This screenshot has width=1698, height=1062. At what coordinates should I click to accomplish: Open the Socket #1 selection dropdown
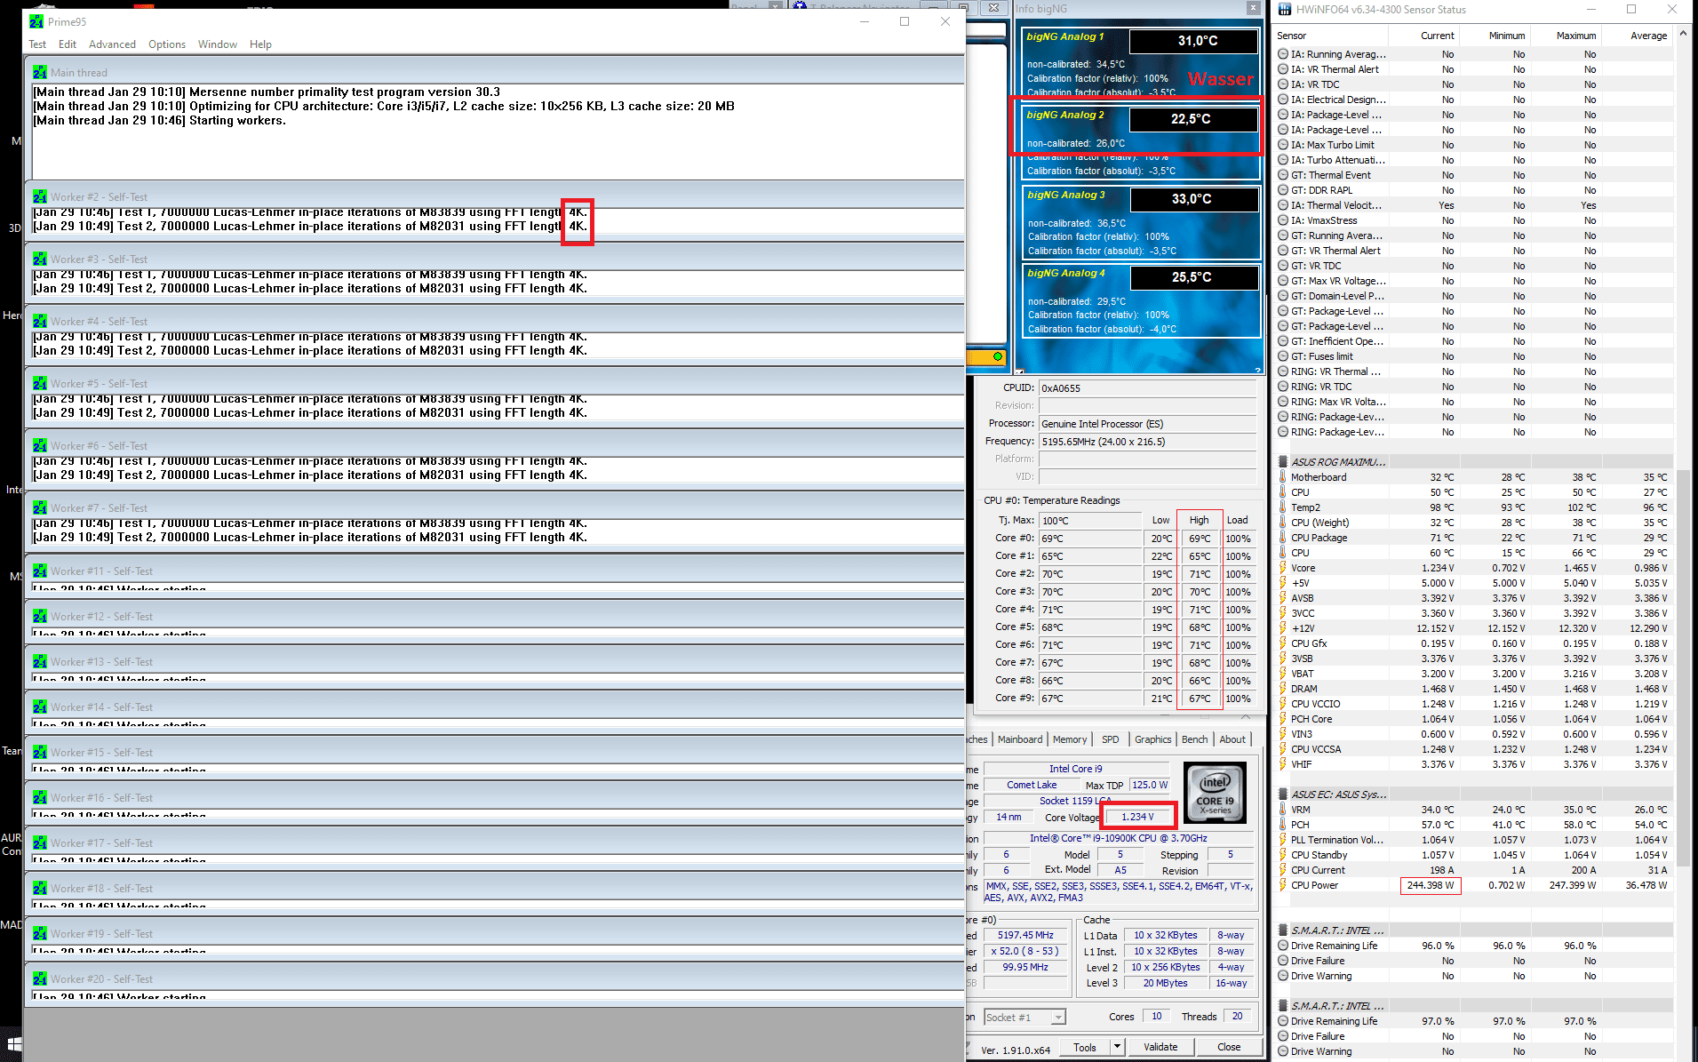click(1024, 1018)
